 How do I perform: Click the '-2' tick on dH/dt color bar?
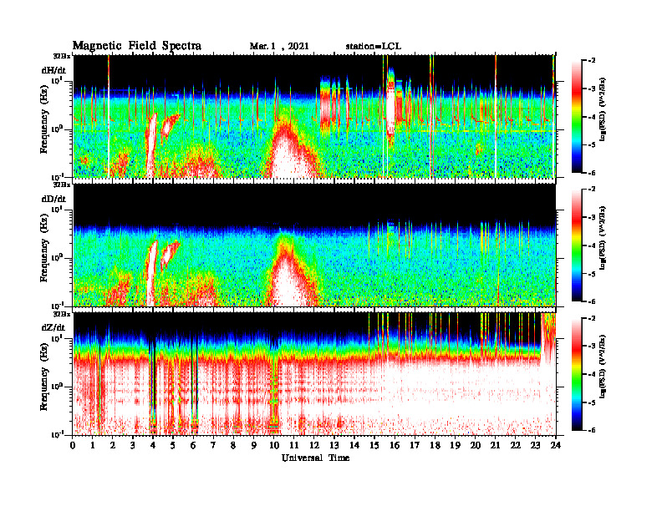point(592,61)
